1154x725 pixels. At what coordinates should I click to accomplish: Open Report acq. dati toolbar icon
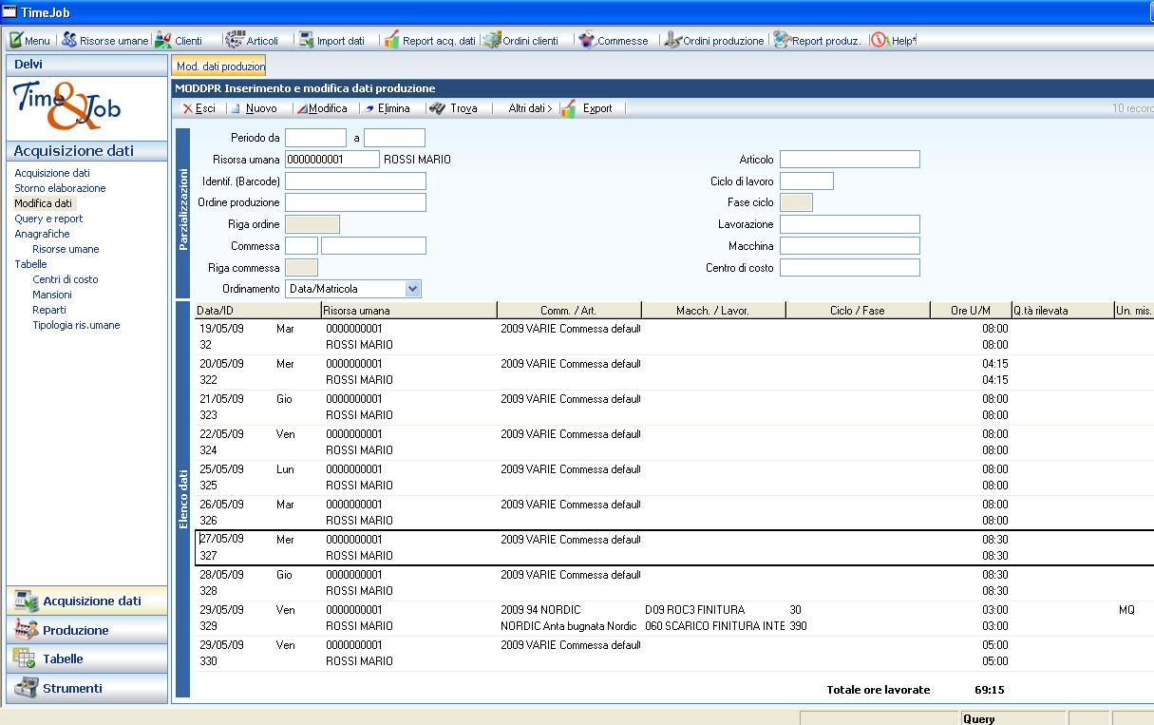[391, 41]
